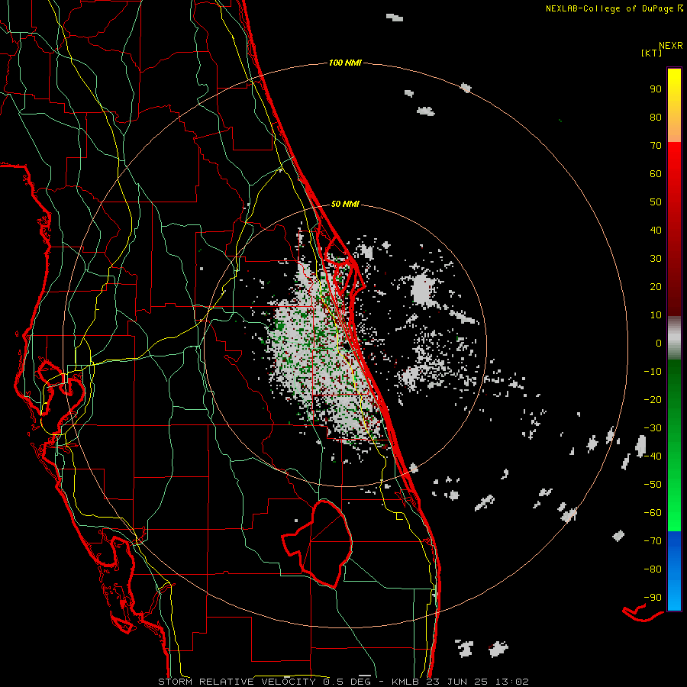
Task: Click the 20 value on the velocity scale
Action: click(656, 286)
